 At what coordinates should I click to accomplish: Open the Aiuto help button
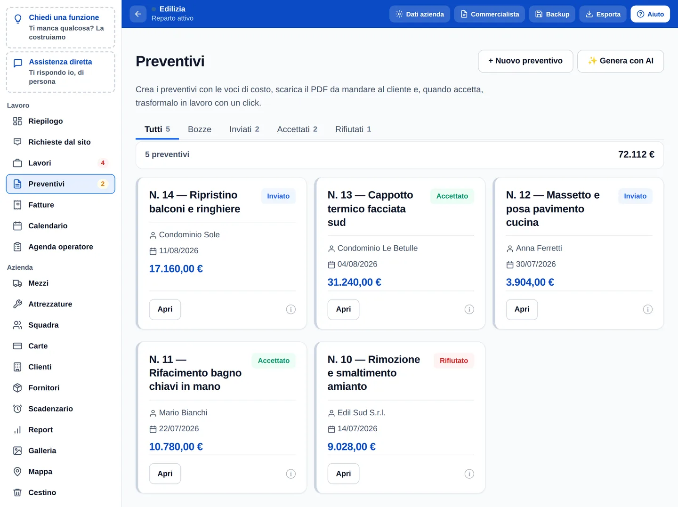[x=650, y=14]
